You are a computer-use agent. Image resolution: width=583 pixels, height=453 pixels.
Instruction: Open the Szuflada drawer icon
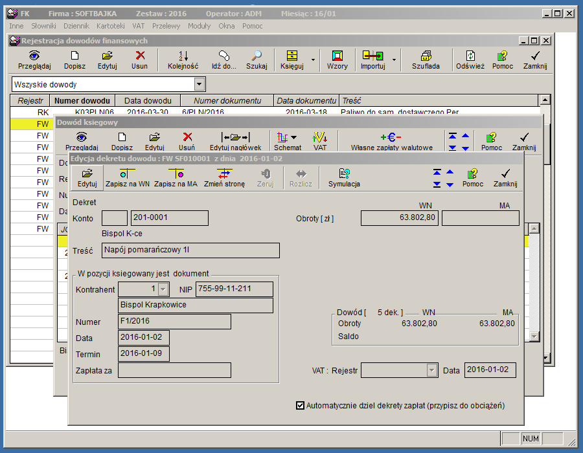pyautogui.click(x=426, y=60)
